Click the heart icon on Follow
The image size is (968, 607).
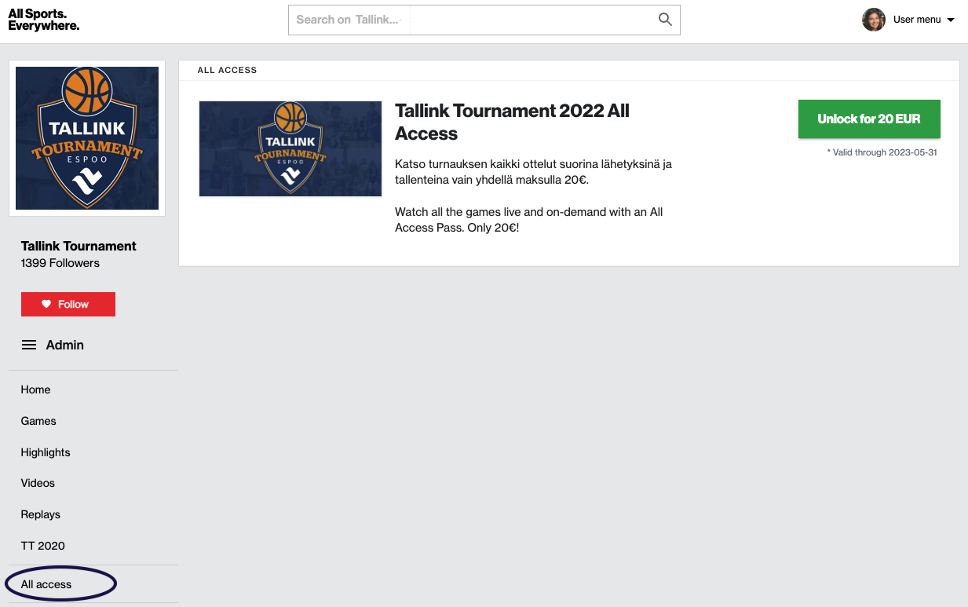[x=46, y=304]
